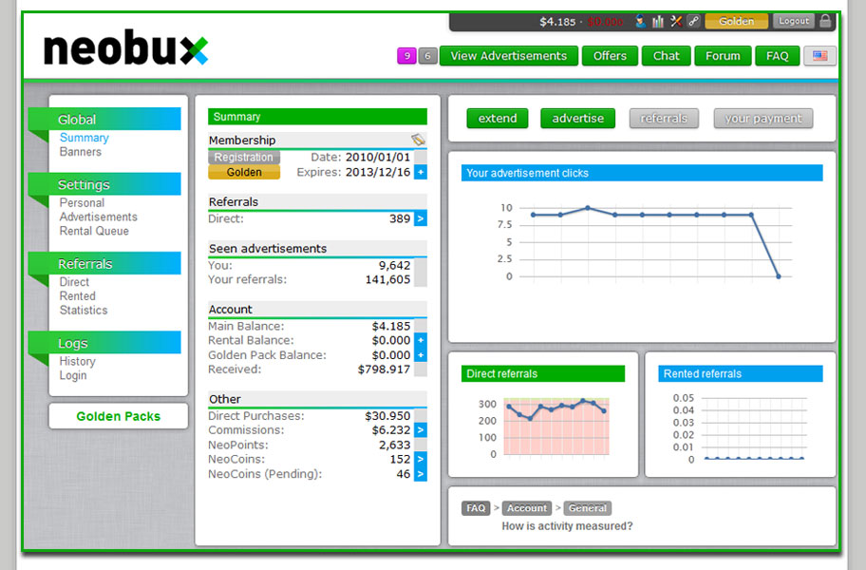Click the green extend button

click(497, 118)
